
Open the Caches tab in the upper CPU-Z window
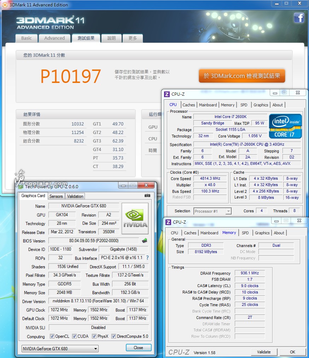click(x=189, y=105)
